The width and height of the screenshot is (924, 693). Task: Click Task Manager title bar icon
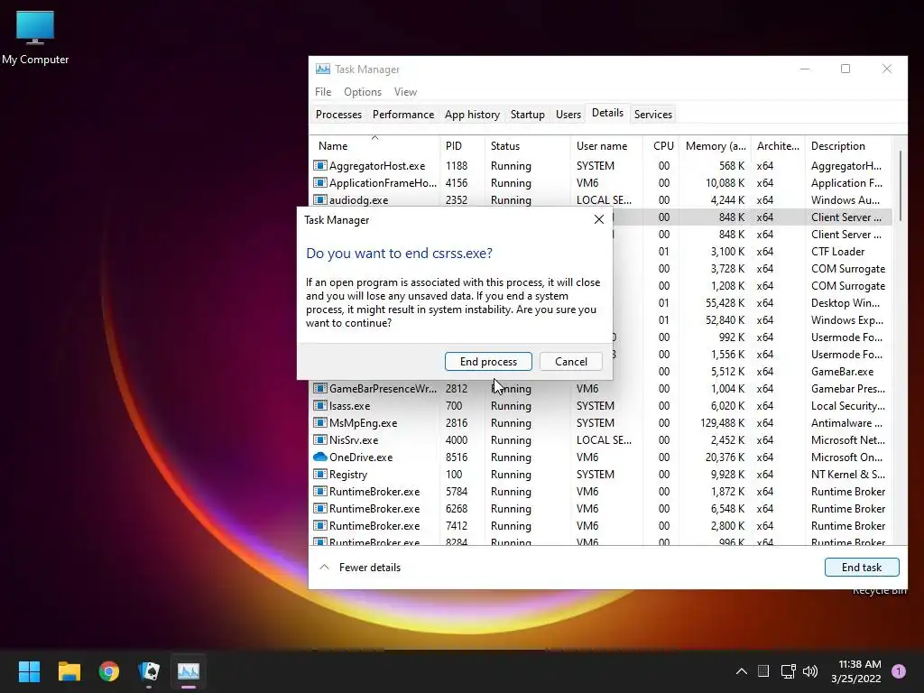(x=322, y=69)
